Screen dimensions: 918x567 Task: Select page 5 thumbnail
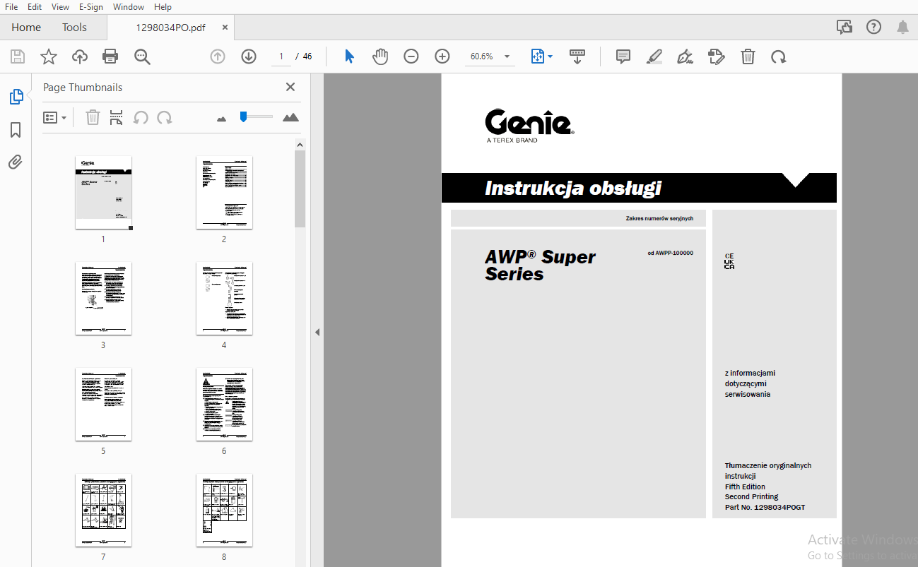click(x=103, y=404)
